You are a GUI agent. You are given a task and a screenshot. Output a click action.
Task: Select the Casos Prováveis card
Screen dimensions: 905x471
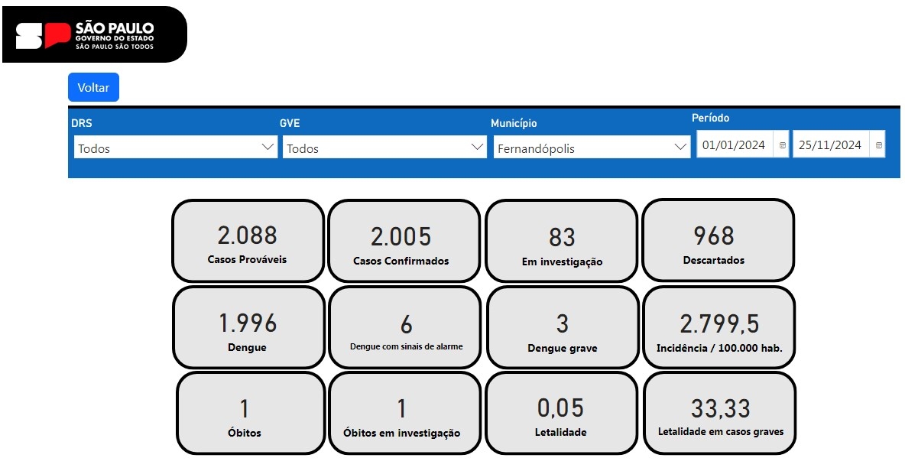248,242
